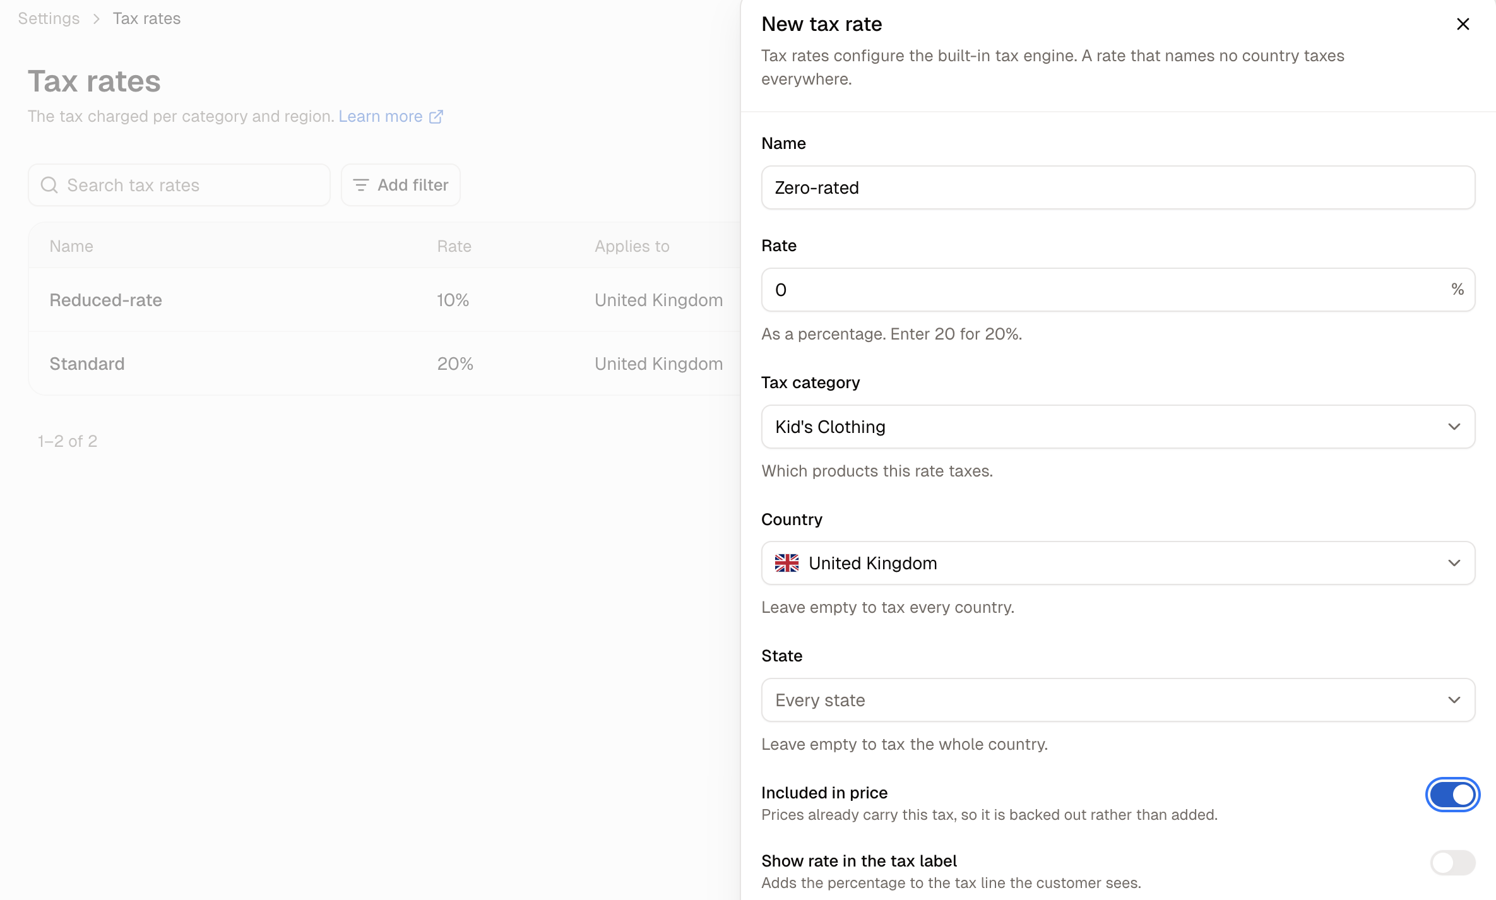The width and height of the screenshot is (1496, 900).
Task: Select Tax rates breadcrumb item
Action: [x=146, y=19]
